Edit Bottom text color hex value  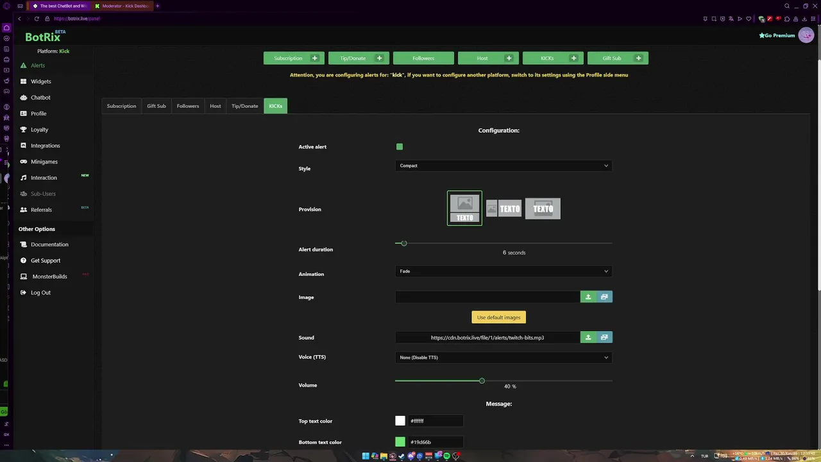click(x=435, y=442)
